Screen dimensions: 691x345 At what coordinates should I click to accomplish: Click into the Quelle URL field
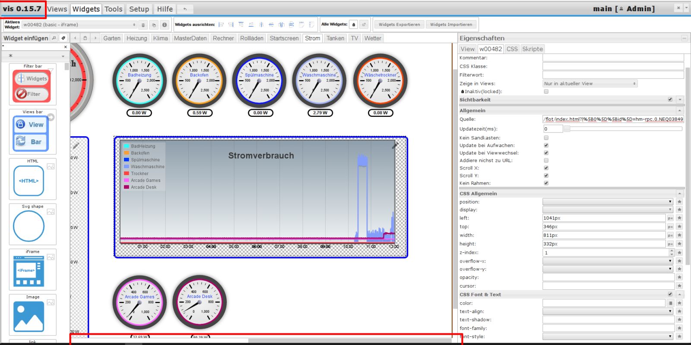coord(613,119)
